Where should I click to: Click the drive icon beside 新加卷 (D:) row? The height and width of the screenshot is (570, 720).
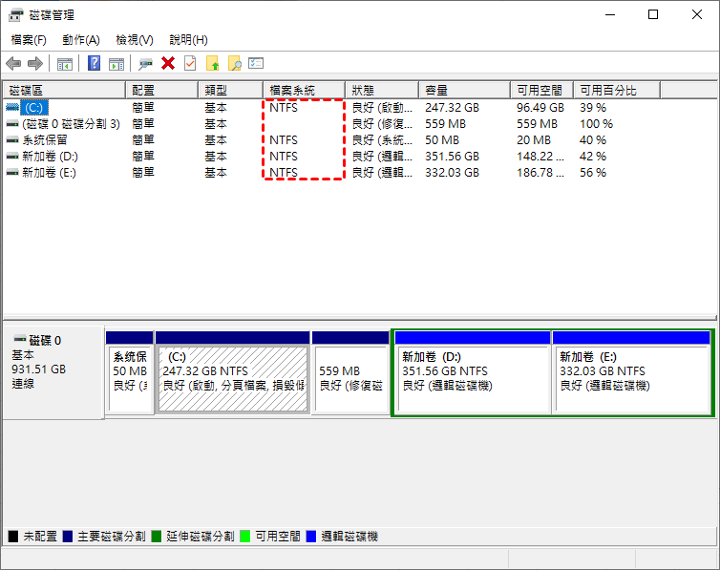12,157
